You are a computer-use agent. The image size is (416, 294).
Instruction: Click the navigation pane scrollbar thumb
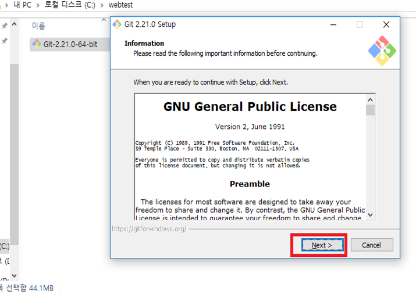[x=15, y=154]
